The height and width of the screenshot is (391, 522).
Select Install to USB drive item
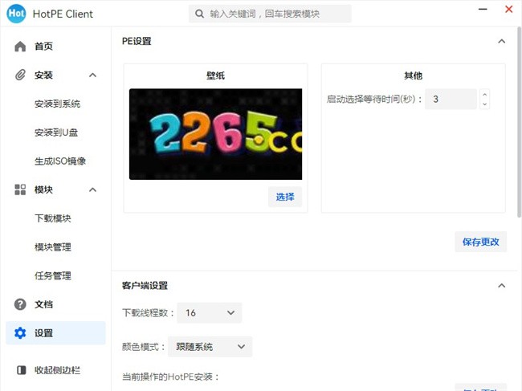click(x=56, y=132)
